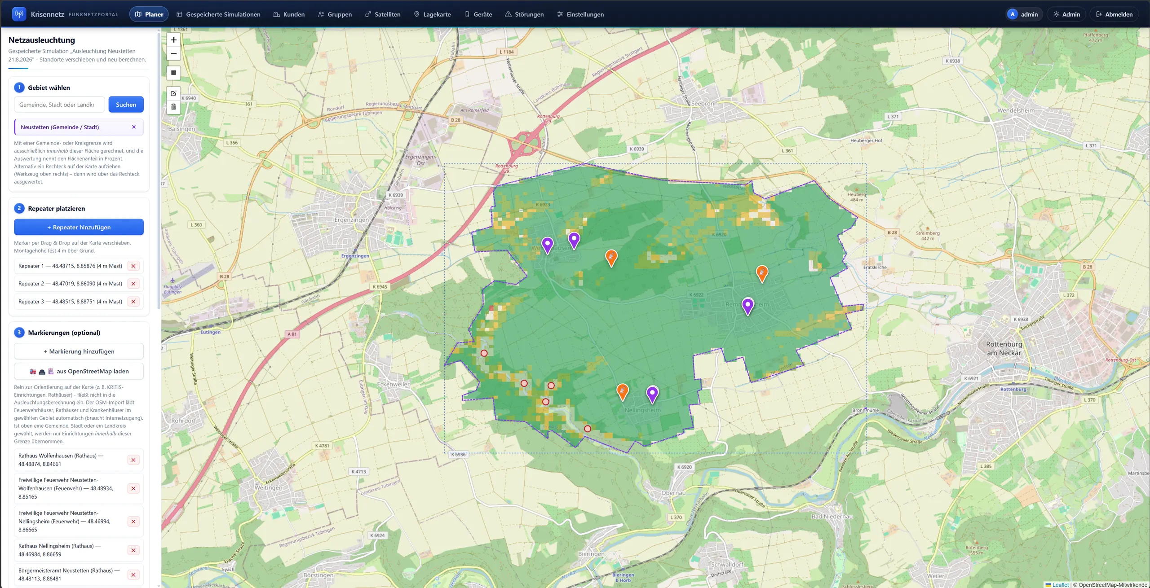The height and width of the screenshot is (588, 1150).
Task: Open Einstellungen from the nav bar
Action: (580, 14)
